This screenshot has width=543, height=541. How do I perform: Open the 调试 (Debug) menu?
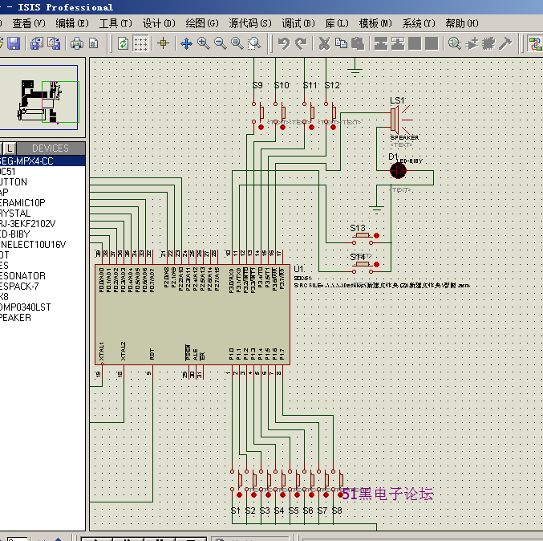click(x=297, y=23)
